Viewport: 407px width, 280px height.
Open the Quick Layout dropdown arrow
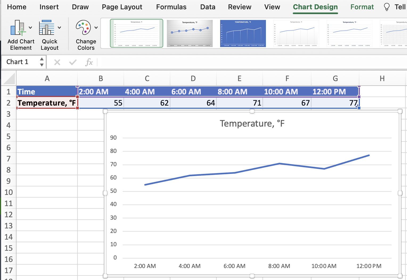59,28
